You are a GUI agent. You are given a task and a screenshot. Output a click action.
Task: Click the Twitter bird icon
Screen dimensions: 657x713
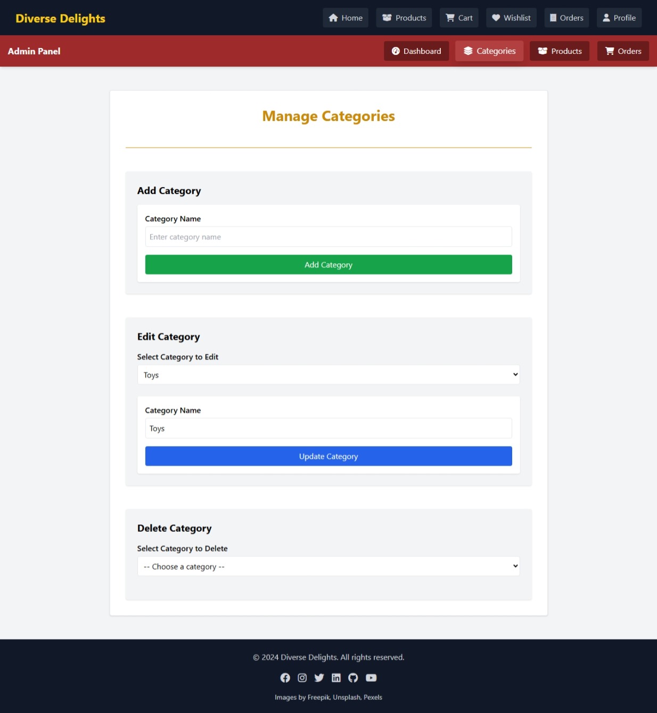tap(319, 678)
